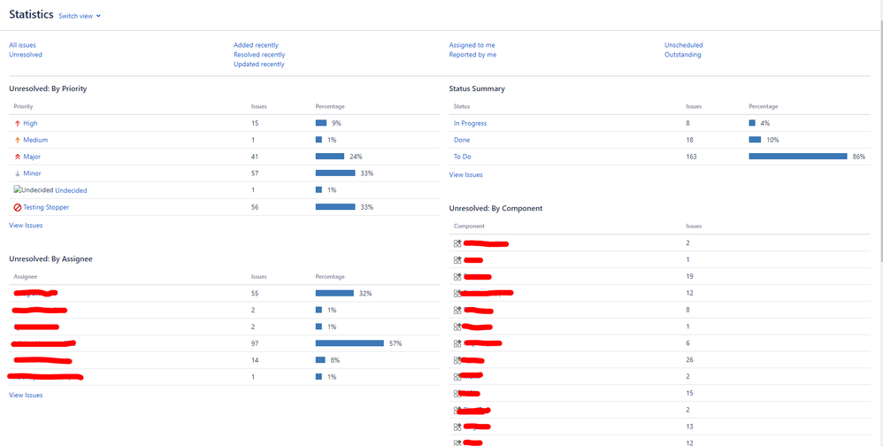The height and width of the screenshot is (446, 883).
Task: Open Testing Stopper priority issues
Action: pyautogui.click(x=46, y=207)
